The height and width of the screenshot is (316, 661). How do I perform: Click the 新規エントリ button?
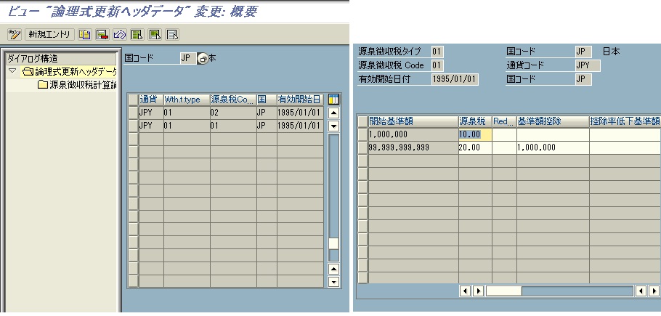(49, 34)
